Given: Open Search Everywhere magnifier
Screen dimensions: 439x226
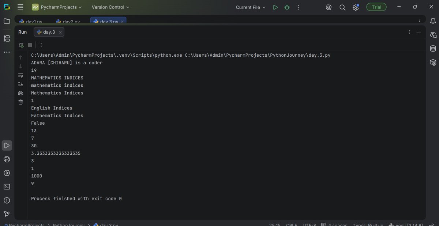Looking at the screenshot, I should tap(342, 7).
